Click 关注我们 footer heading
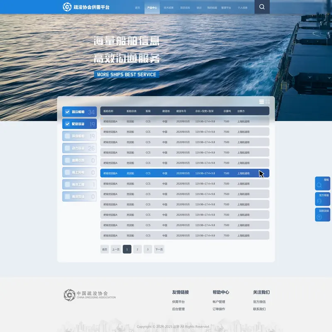Image resolution: width=332 pixels, height=332 pixels. pos(261,292)
